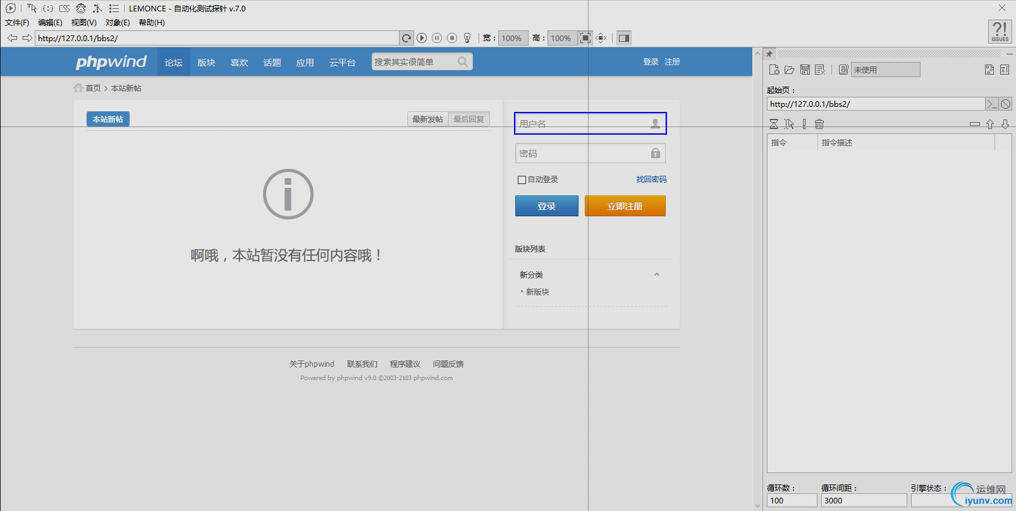Viewport: 1016px width, 511px height.
Task: Open the 关于phpwind footer link
Action: tap(312, 364)
